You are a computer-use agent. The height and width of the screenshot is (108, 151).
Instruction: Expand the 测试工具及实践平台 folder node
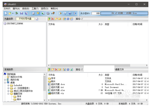pos(8,91)
